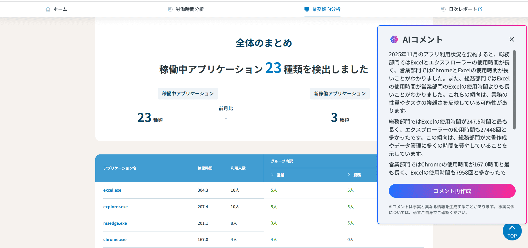Open the ホーム tab
Viewport: 528px width, 248px height.
(60, 9)
